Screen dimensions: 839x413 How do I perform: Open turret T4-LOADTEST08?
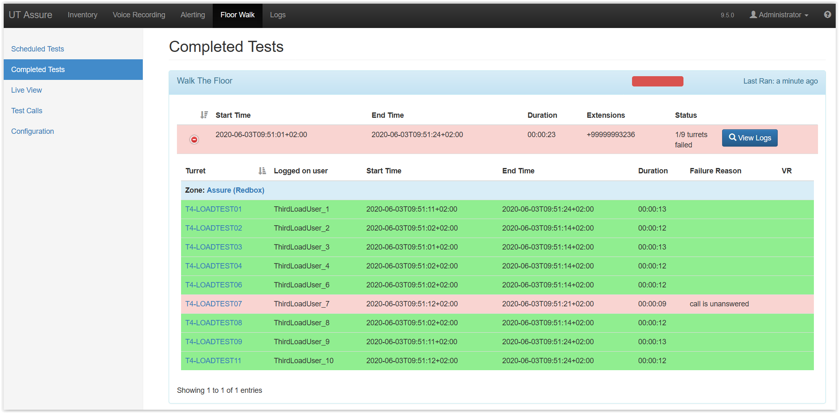pos(214,323)
